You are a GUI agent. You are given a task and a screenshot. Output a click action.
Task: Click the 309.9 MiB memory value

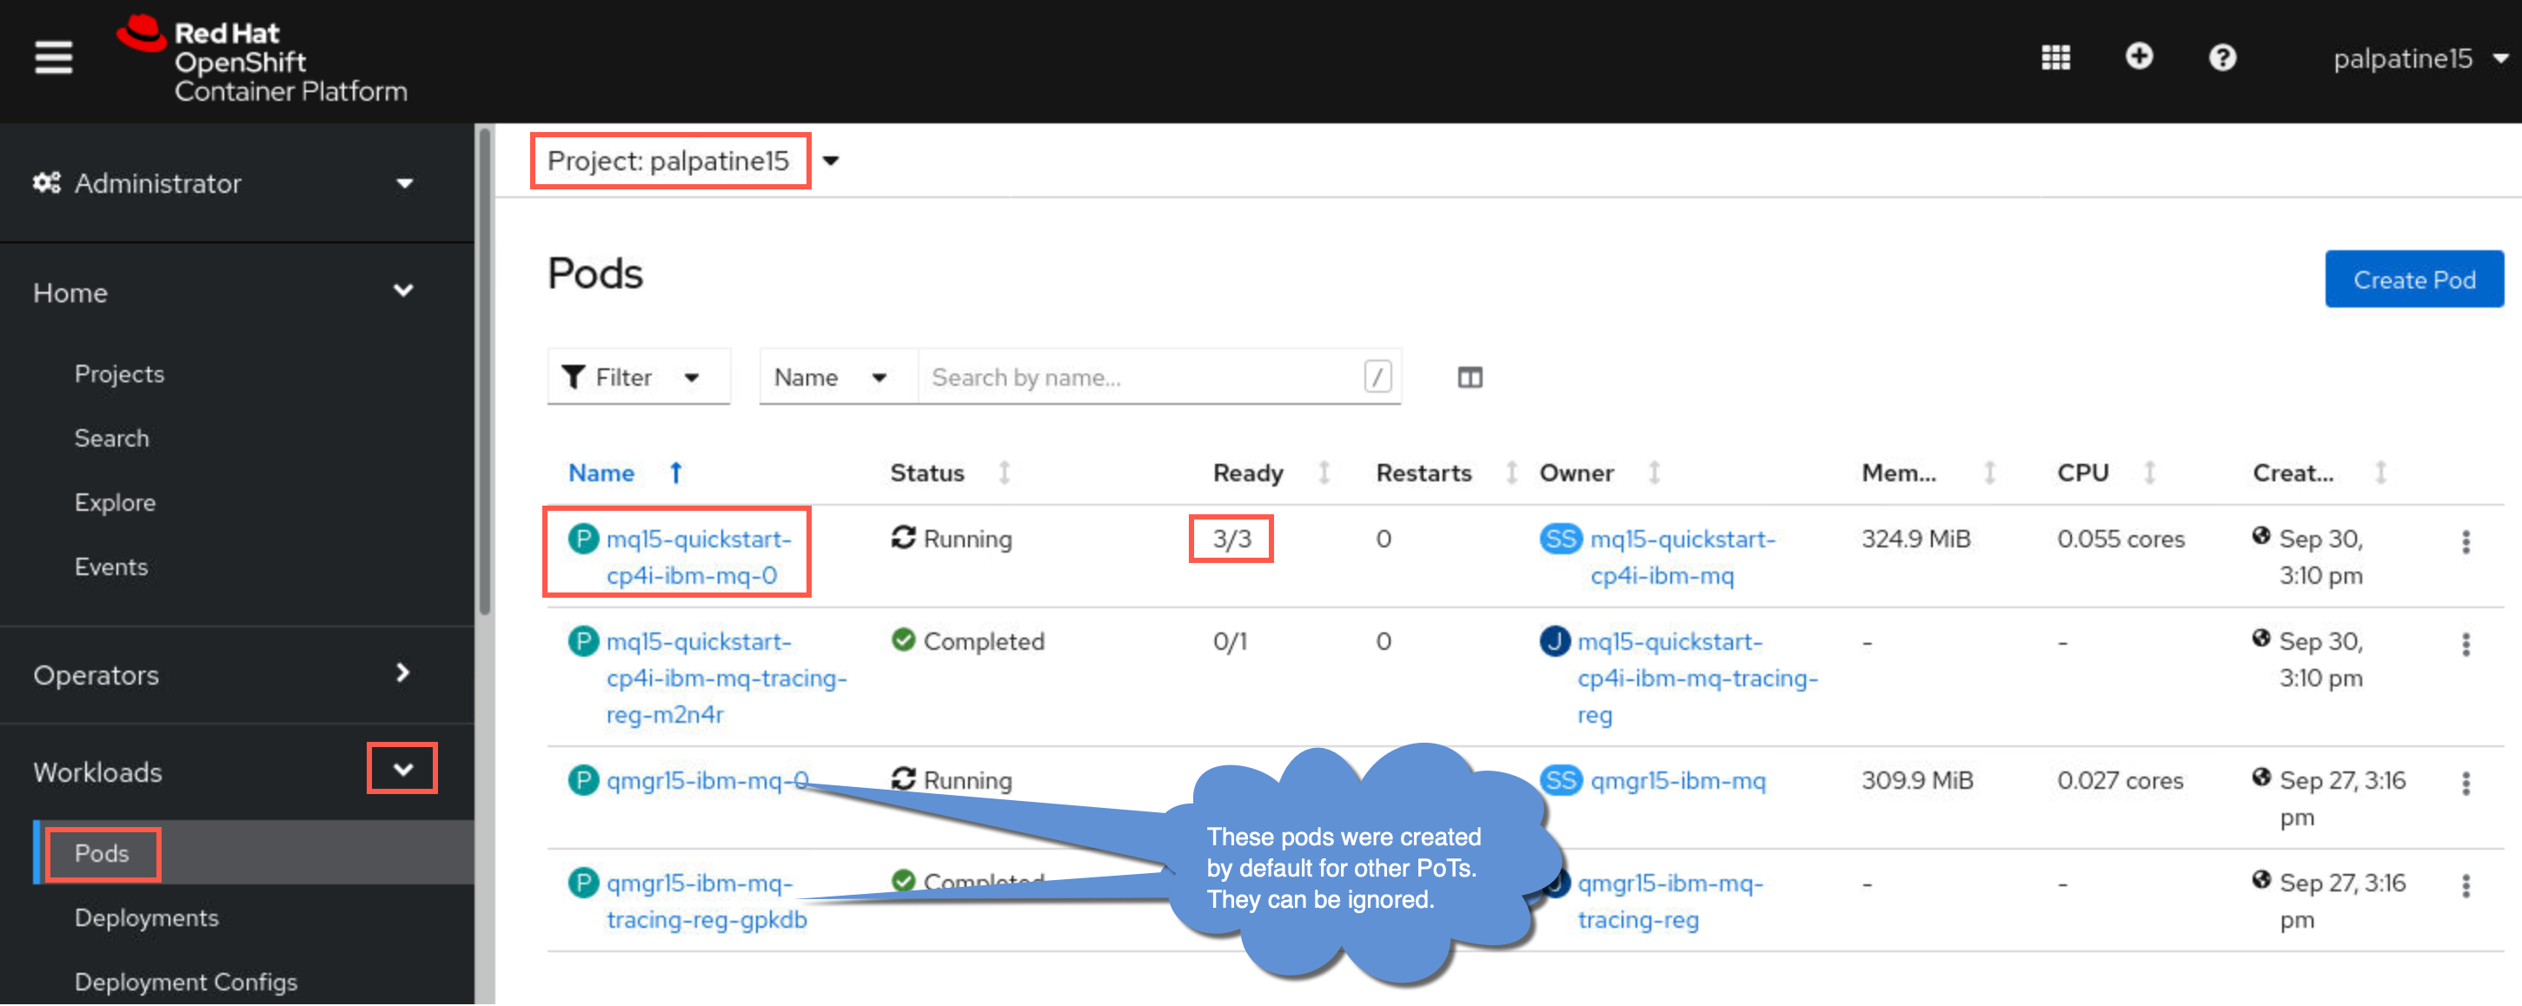[x=1916, y=781]
